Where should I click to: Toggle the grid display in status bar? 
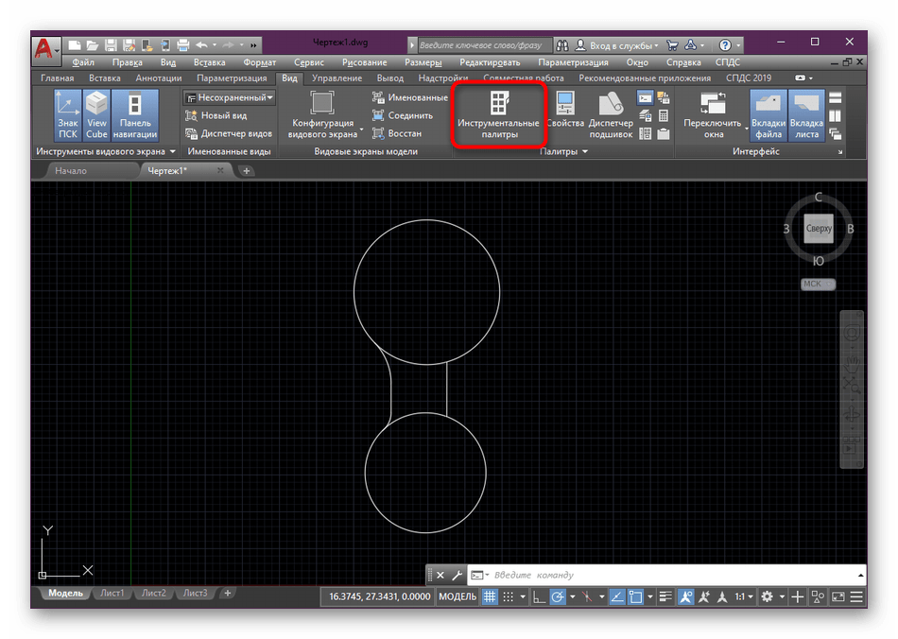[490, 596]
